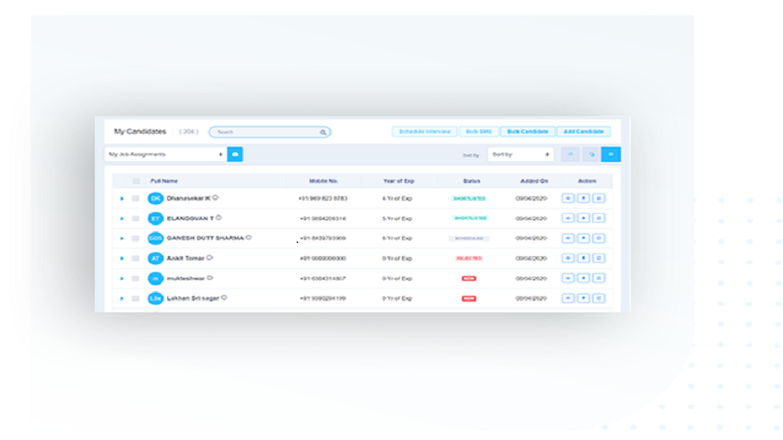Tick the select-all checkbox in the table header

pyautogui.click(x=135, y=181)
